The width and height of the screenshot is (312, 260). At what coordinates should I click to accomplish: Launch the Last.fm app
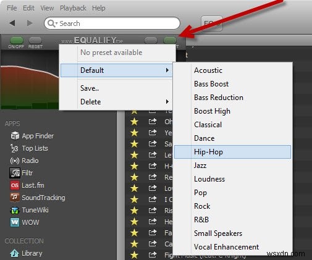[27, 185]
